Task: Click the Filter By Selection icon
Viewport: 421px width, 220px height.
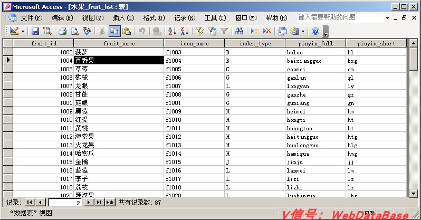Action: [200, 31]
